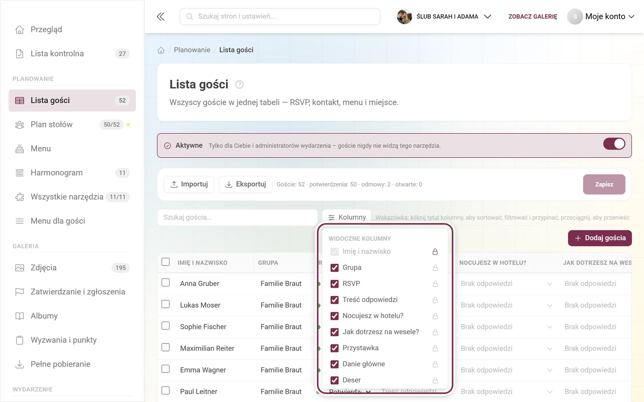Image resolution: width=644 pixels, height=402 pixels.
Task: Uncheck the Przystawka column checkbox
Action: tap(335, 348)
